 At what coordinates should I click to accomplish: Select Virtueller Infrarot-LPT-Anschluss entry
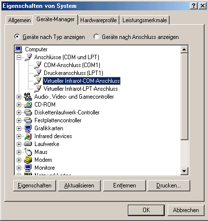[x=81, y=89]
